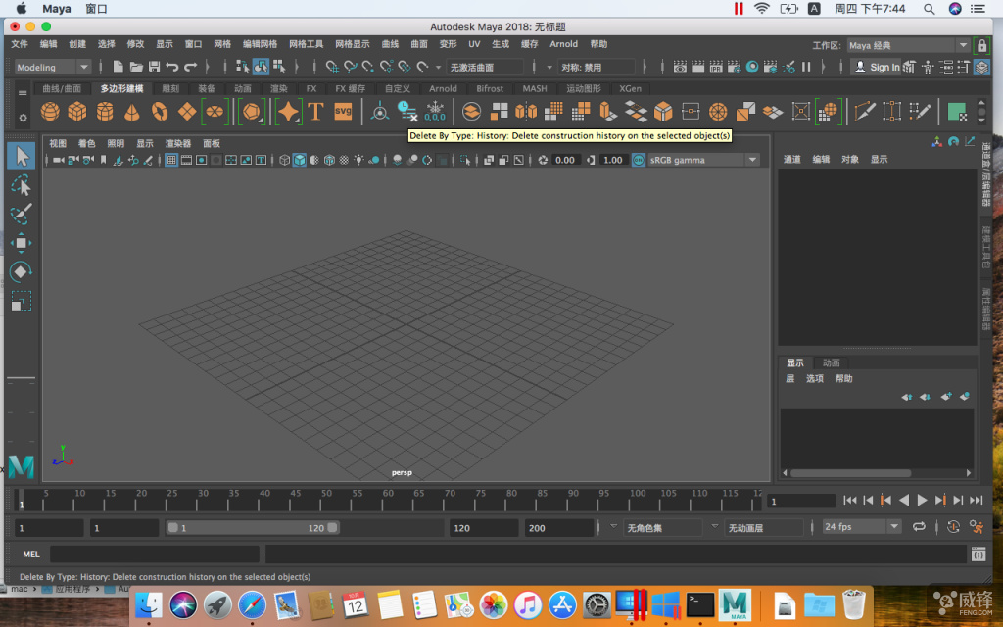Open the 文件 menu
Viewport: 1003px width, 627px height.
coord(20,44)
